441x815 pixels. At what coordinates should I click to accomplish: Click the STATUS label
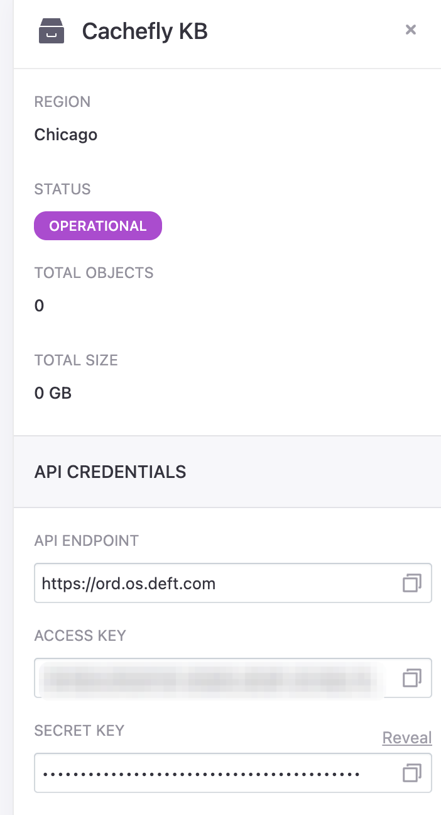[x=62, y=189]
